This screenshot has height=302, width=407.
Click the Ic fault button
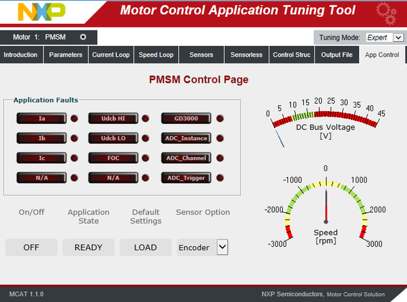(x=42, y=158)
